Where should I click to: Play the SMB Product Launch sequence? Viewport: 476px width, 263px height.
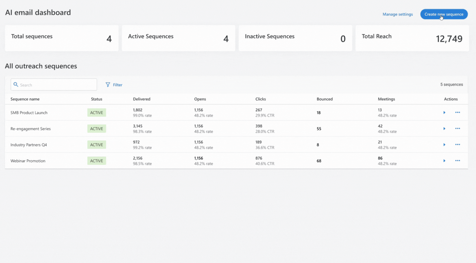444,113
